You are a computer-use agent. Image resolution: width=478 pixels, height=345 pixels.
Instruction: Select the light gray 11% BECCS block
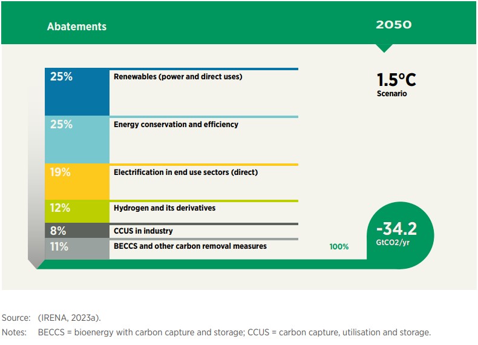(x=77, y=249)
